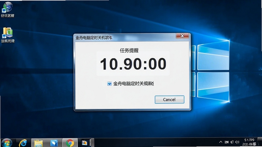Open the Windows Start orb

click(x=7, y=143)
